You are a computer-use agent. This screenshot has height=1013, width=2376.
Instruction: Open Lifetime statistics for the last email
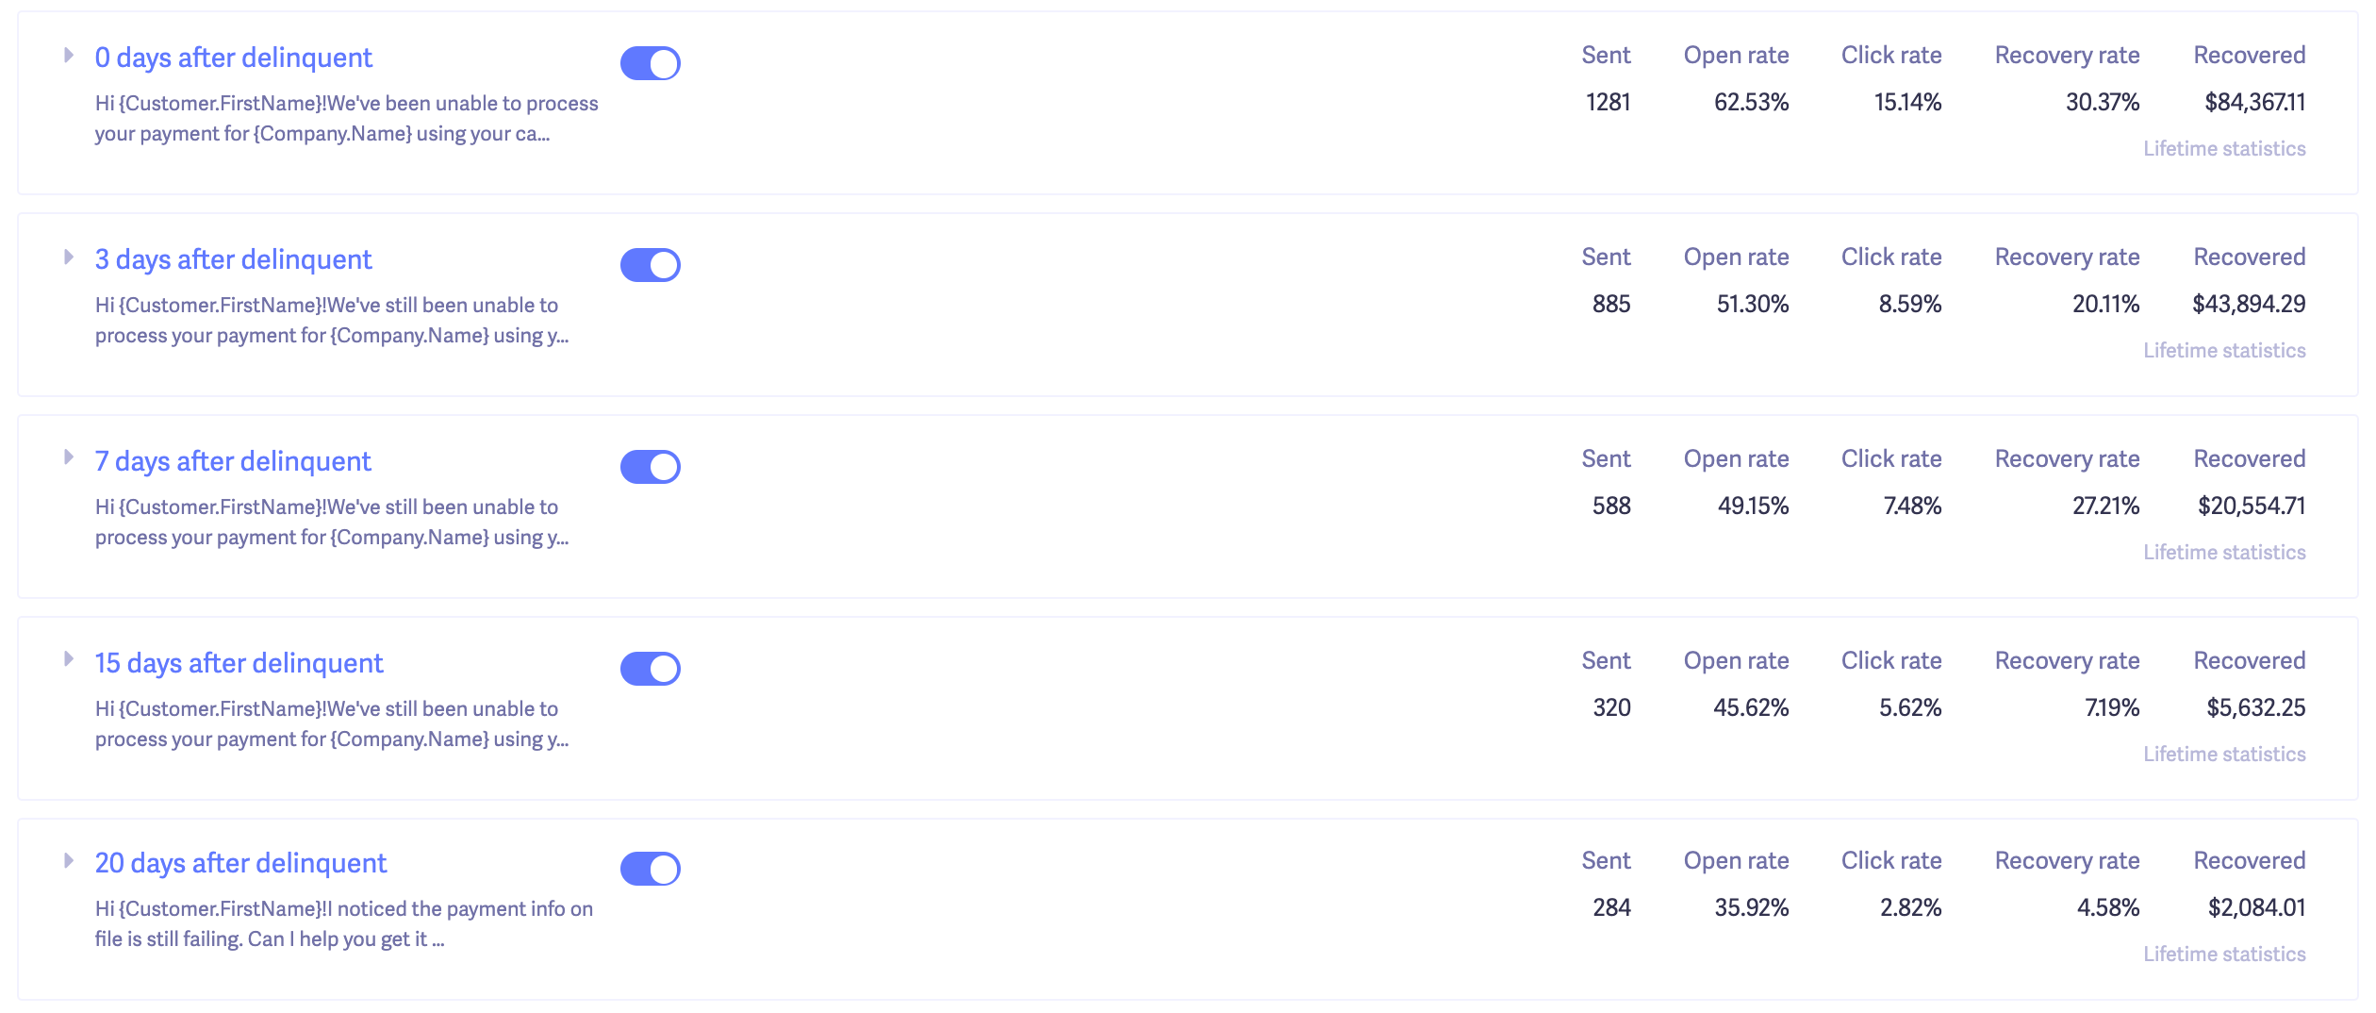(x=2225, y=954)
